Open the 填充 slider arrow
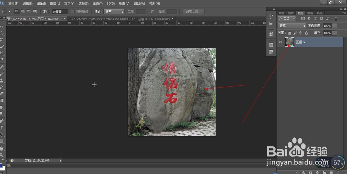This screenshot has height=174, width=347. [x=335, y=33]
